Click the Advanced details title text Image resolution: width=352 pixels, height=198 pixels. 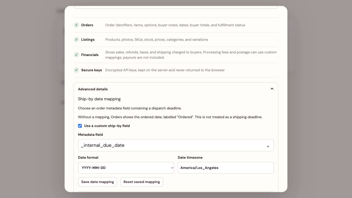click(x=93, y=89)
